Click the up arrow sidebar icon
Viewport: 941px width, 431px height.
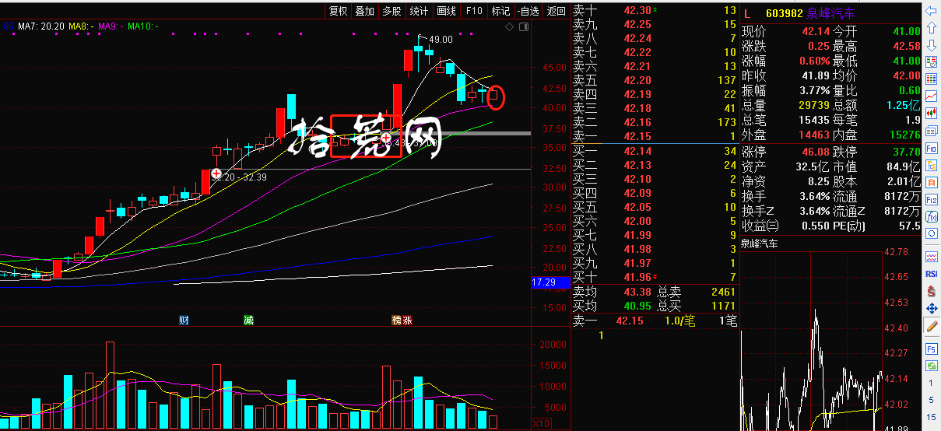(x=931, y=29)
